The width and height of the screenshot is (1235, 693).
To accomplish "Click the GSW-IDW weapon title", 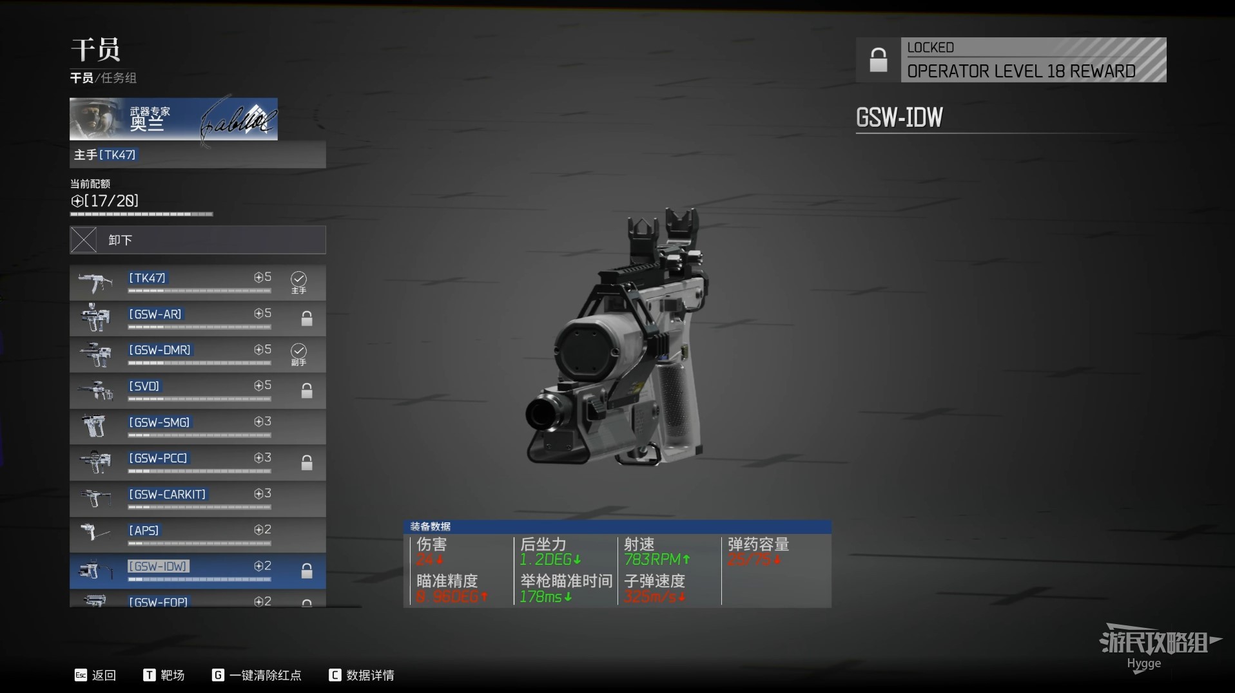I will coord(899,117).
